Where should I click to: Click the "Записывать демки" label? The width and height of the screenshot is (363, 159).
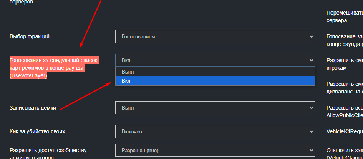coord(33,108)
